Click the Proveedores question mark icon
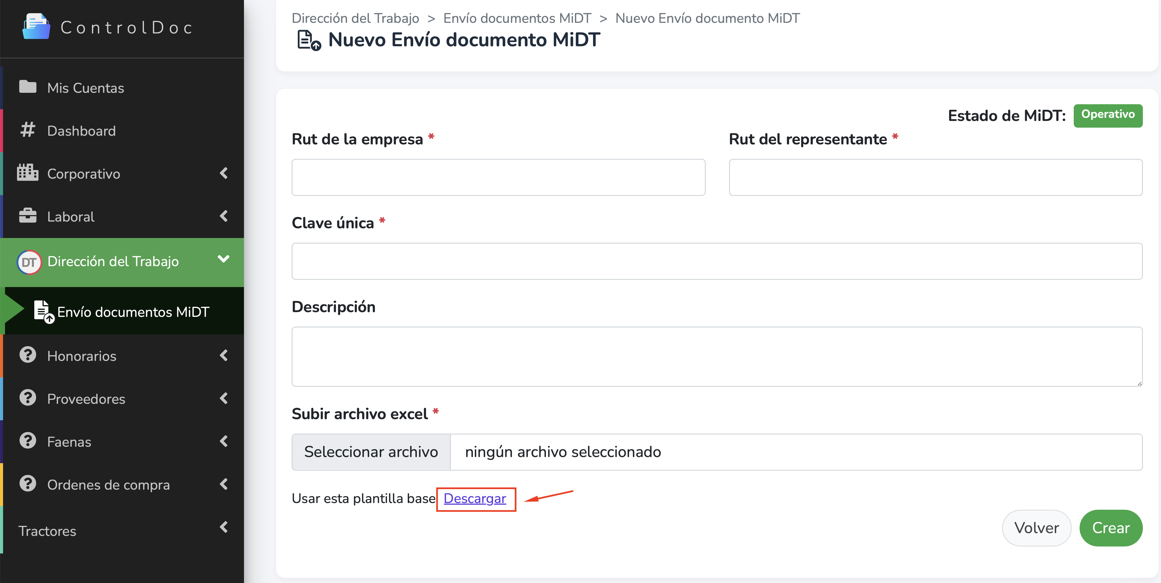 point(28,398)
